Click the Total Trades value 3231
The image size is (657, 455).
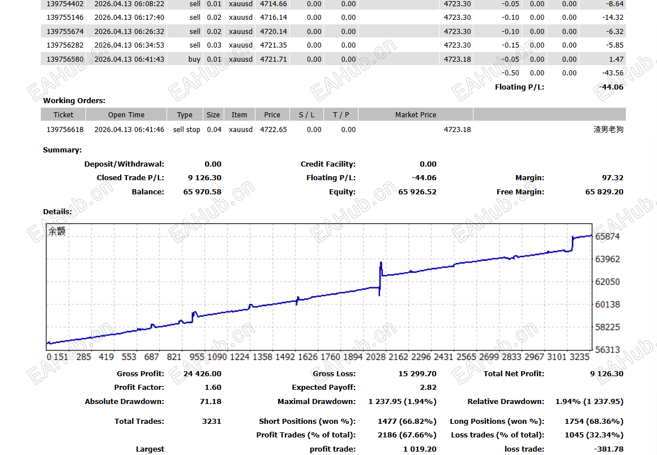(x=212, y=421)
